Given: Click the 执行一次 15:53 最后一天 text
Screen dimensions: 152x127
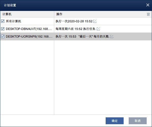Looking at the screenshot, I should [83, 37].
